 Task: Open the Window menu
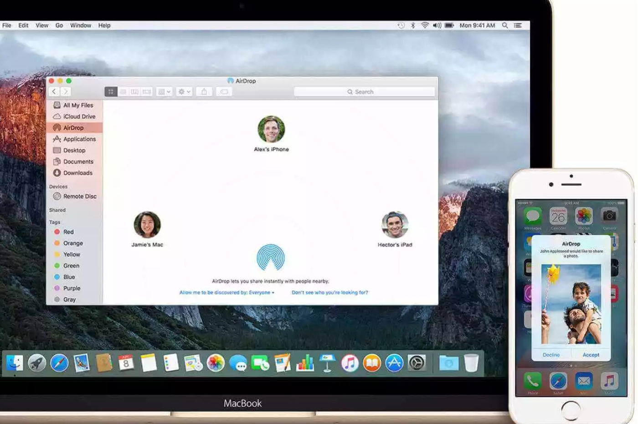coord(81,25)
